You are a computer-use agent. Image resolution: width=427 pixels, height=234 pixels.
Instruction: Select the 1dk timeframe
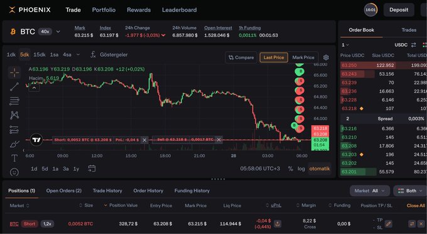pos(11,54)
